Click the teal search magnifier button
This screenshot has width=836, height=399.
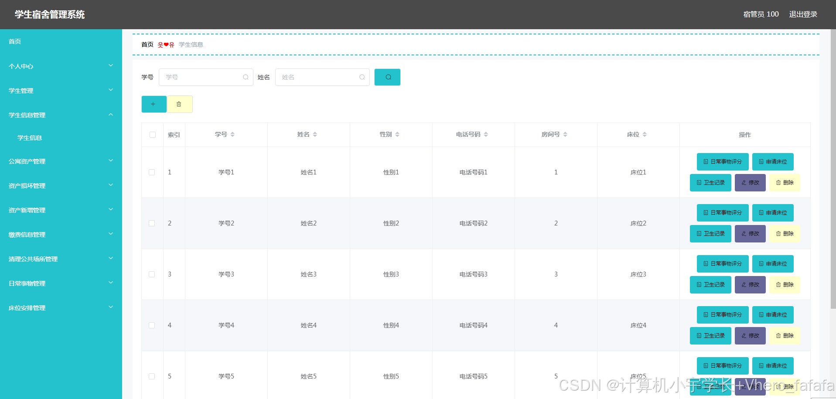tap(387, 77)
